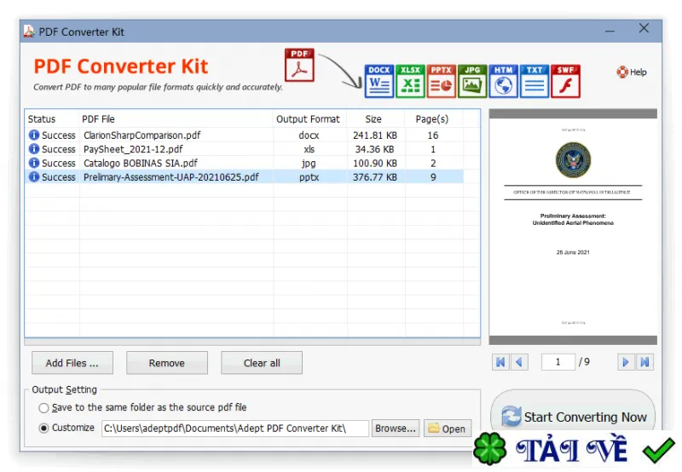The image size is (682, 472).
Task: Click the PDF Converter Kit title bar icon
Action: (x=29, y=32)
